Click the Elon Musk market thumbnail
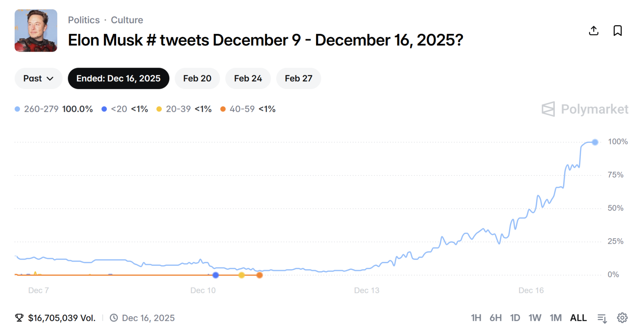This screenshot has height=329, width=633. (x=36, y=31)
